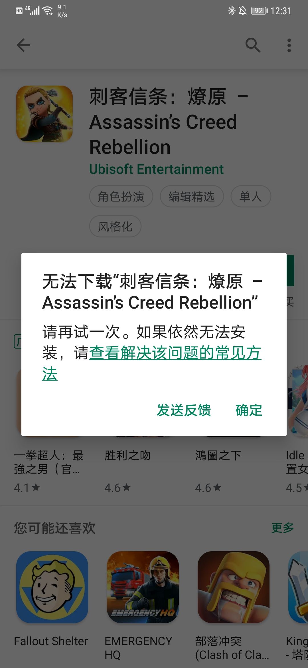Tap the muted notification bell icon
Image resolution: width=308 pixels, height=668 pixels.
(243, 11)
